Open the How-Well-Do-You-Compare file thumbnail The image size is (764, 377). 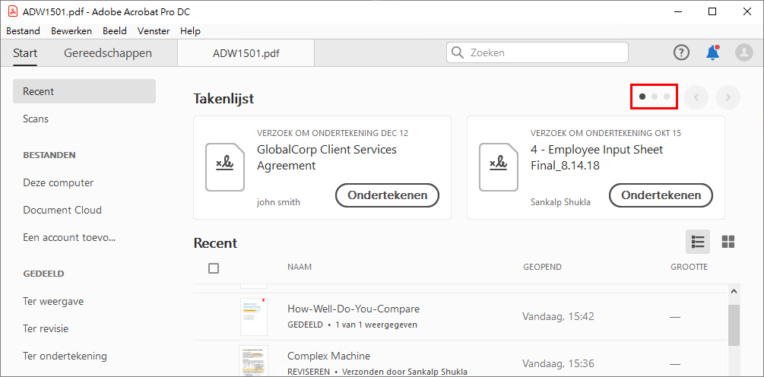(x=253, y=316)
